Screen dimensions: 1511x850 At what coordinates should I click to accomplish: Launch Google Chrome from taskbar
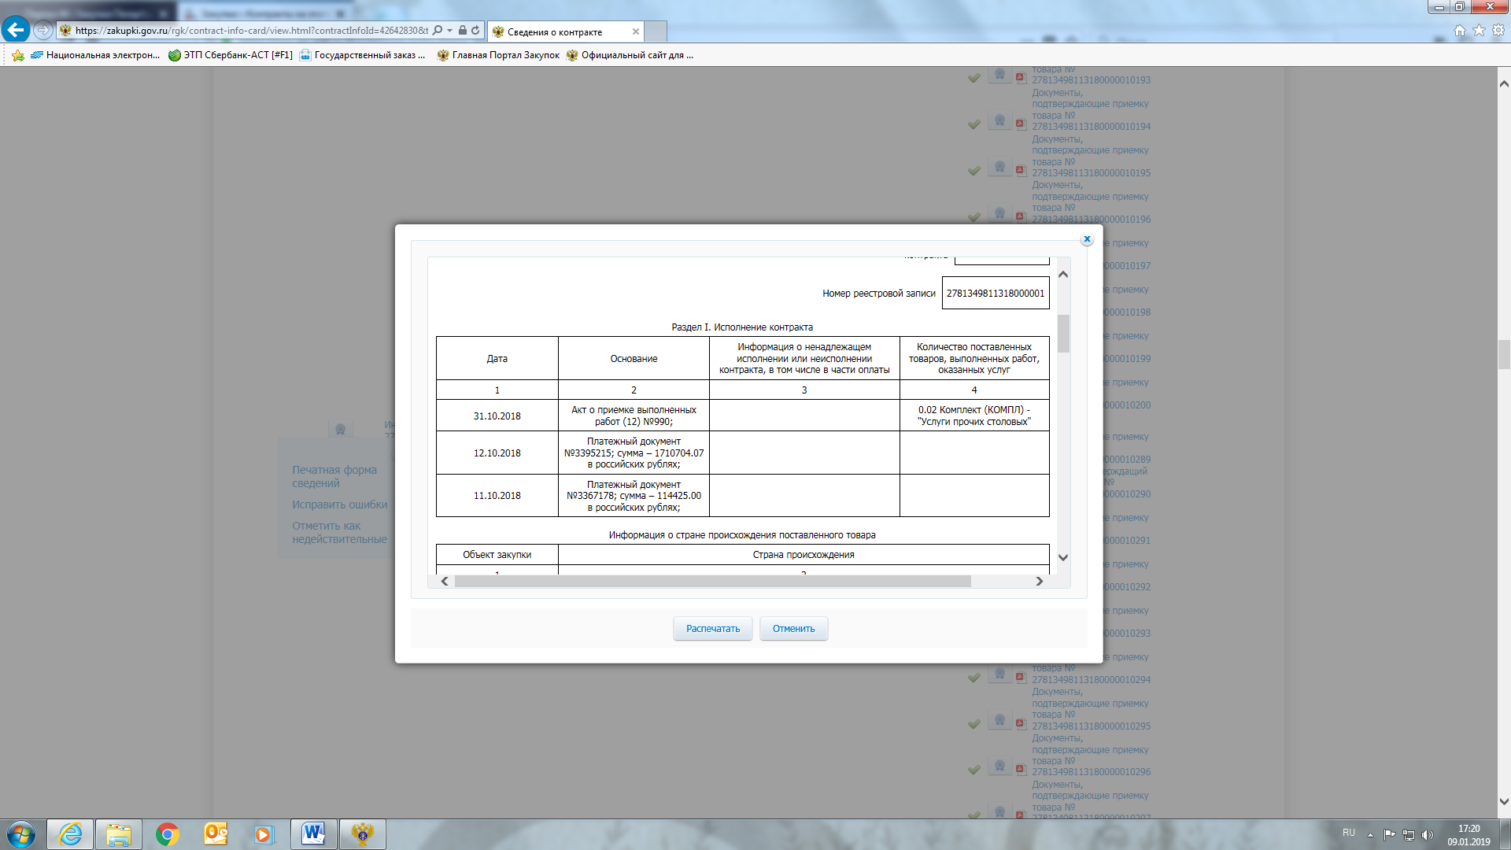click(x=167, y=833)
